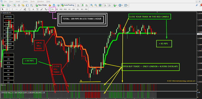Select the trendline drawing tool
The image size is (202, 99).
coord(21,9)
